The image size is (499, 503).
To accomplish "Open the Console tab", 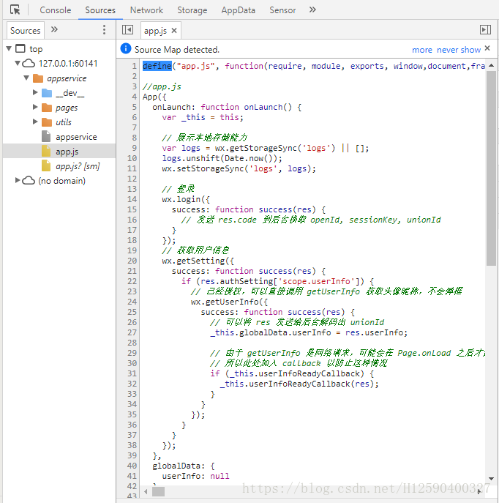I will 56,10.
